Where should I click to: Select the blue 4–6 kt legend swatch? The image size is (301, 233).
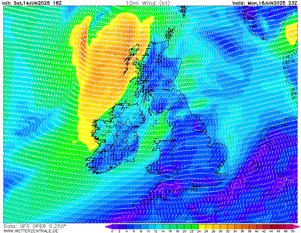point(130,227)
